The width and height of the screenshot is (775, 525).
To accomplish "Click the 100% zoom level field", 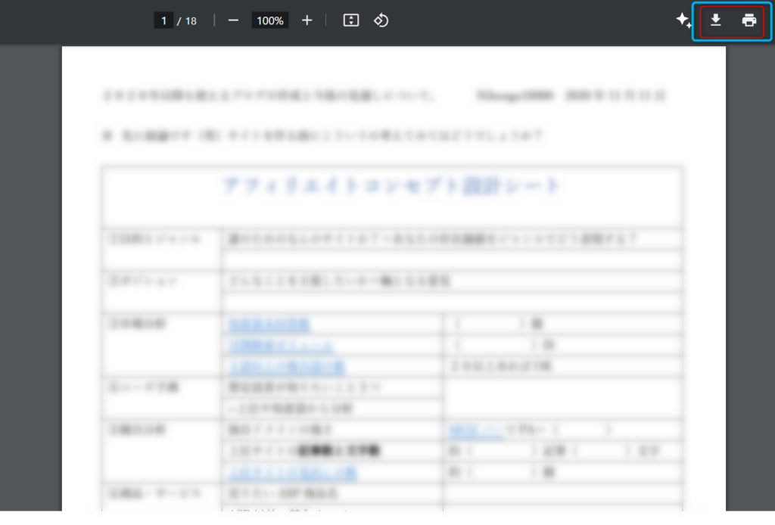I will pyautogui.click(x=269, y=20).
